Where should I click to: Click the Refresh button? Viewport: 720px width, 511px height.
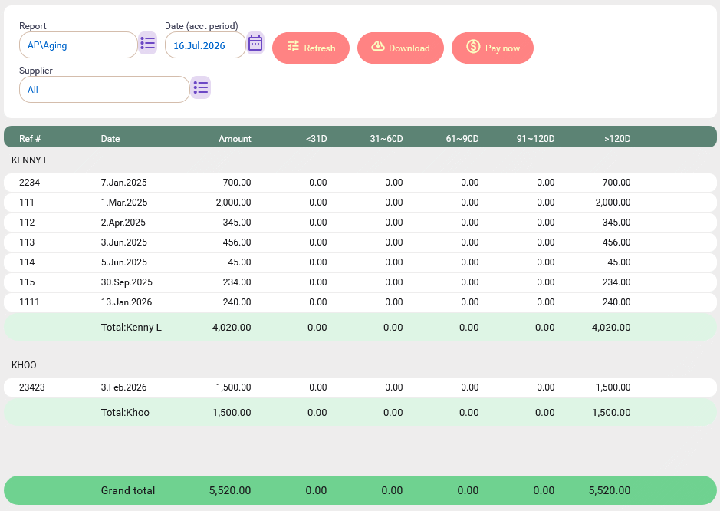pyautogui.click(x=311, y=48)
